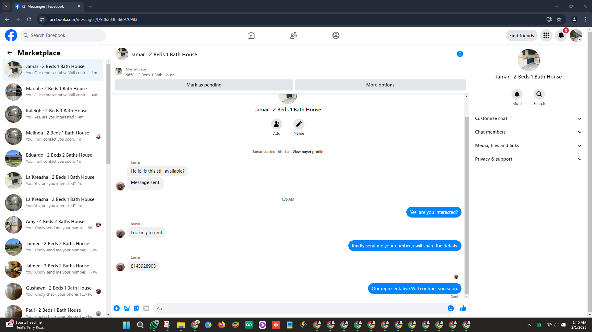Go back using the Marketplace back arrow
The image size is (592, 332).
[10, 53]
